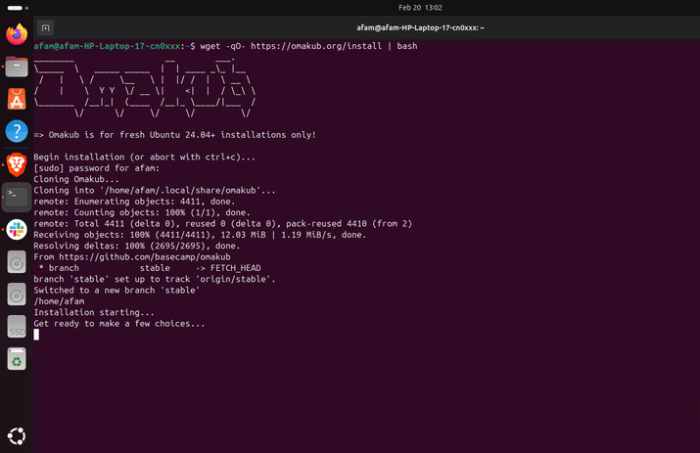Click the omakub.org/install URL in the command
The image size is (700, 453).
316,46
